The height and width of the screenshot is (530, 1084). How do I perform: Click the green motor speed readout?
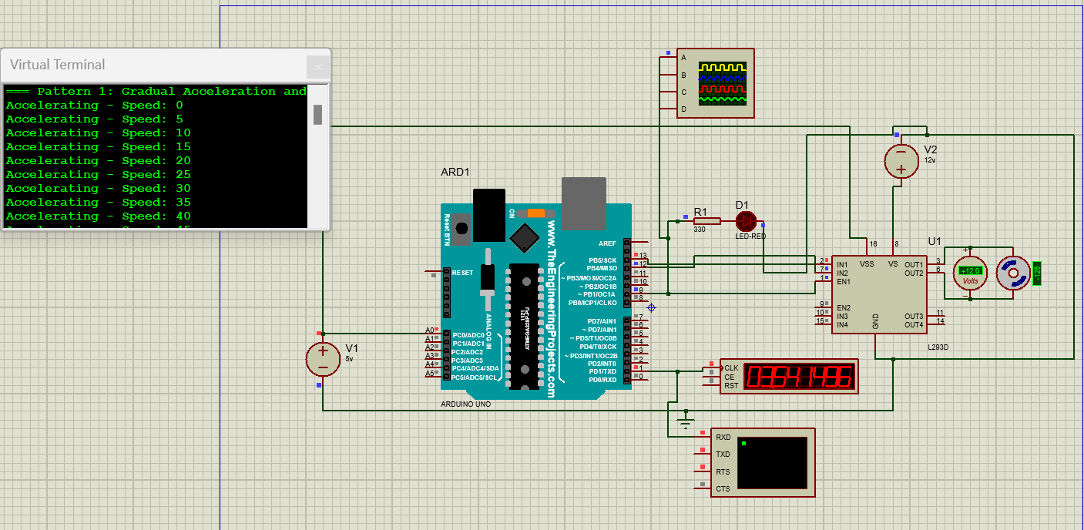[1037, 273]
